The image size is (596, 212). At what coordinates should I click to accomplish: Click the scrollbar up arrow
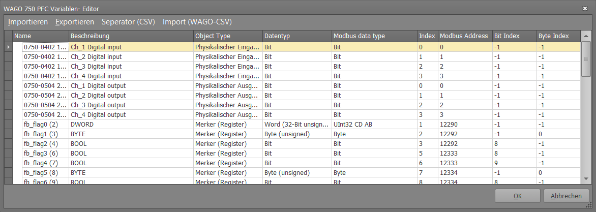point(586,37)
